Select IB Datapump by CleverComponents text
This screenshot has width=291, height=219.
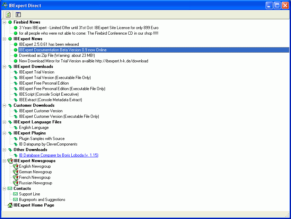click(48, 144)
